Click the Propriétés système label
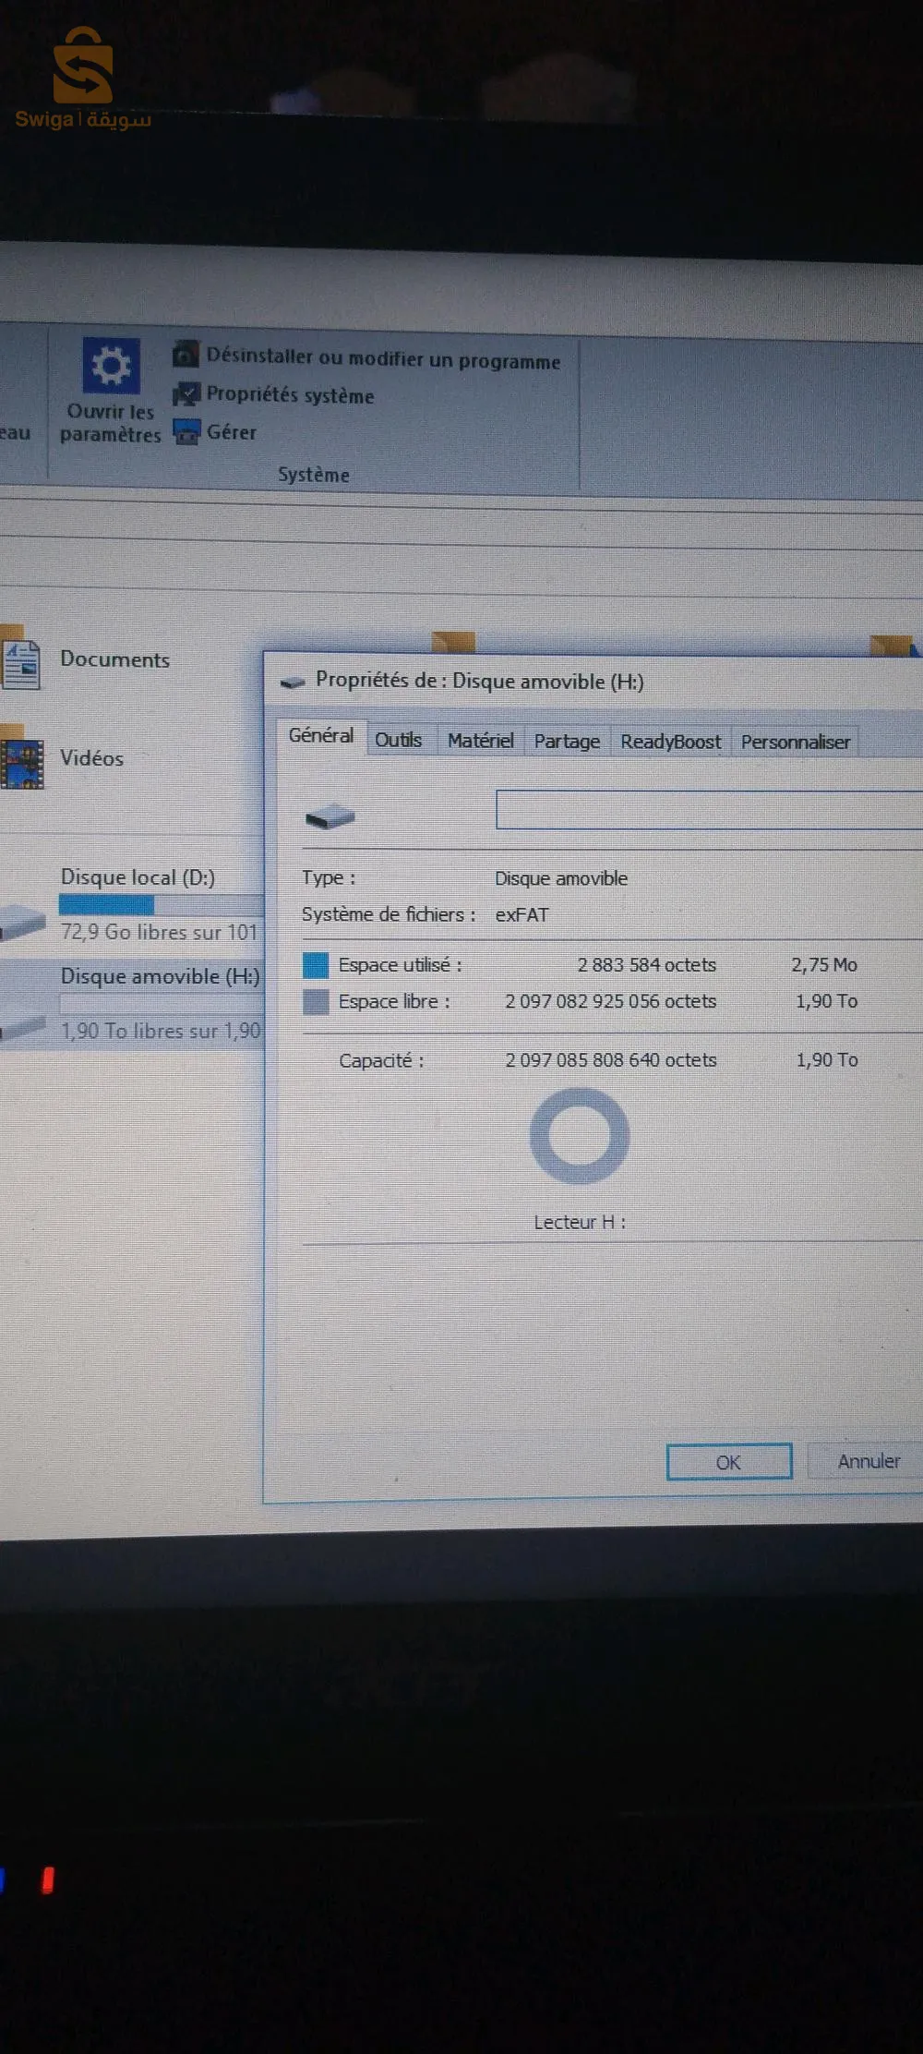The image size is (923, 2054). 290,395
